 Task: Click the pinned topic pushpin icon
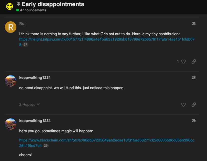(18, 4)
